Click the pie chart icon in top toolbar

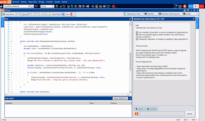click(x=68, y=6)
